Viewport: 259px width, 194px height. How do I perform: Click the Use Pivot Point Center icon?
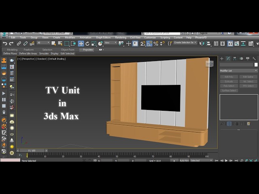click(x=121, y=44)
